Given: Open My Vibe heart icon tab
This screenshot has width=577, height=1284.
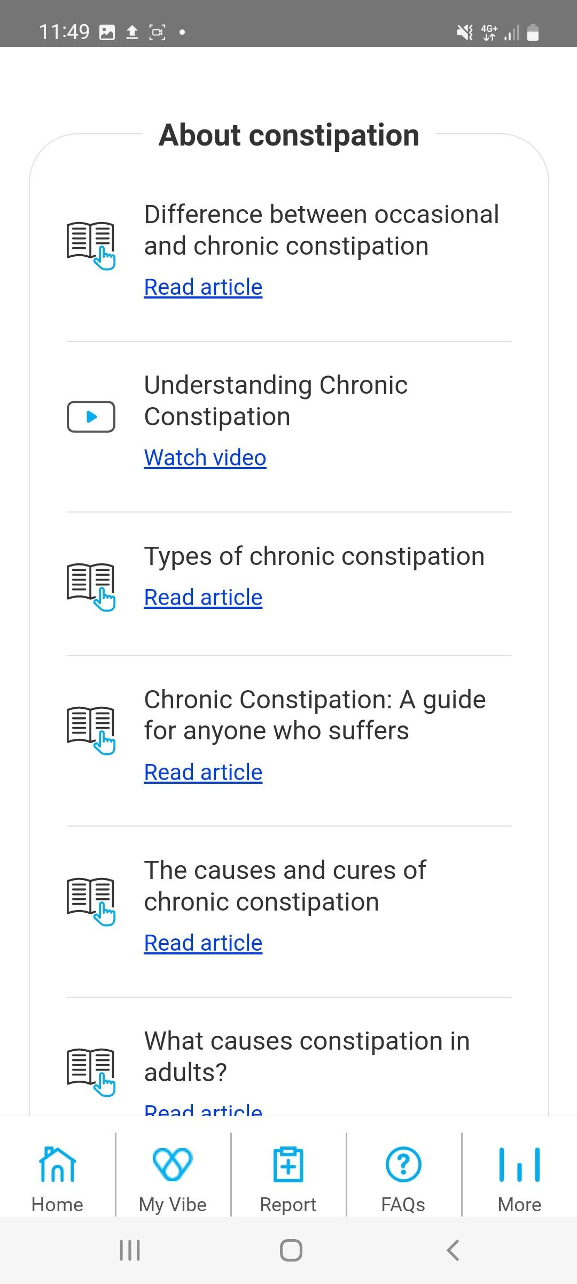Looking at the screenshot, I should click(172, 1164).
